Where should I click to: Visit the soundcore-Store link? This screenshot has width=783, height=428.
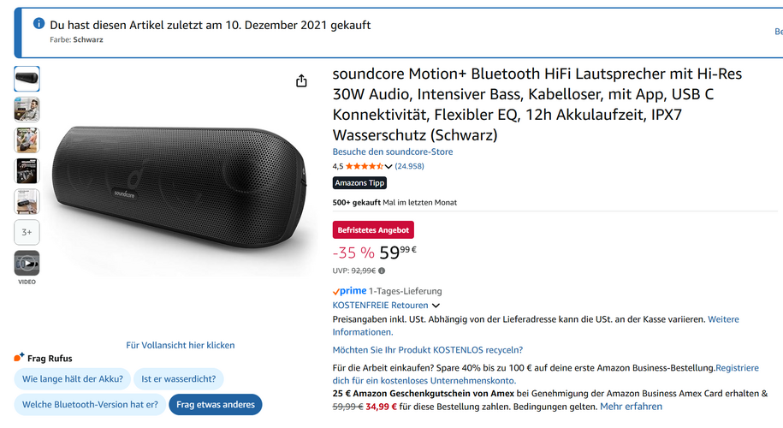(393, 152)
